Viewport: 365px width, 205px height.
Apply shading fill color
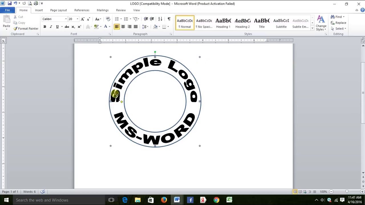click(155, 27)
